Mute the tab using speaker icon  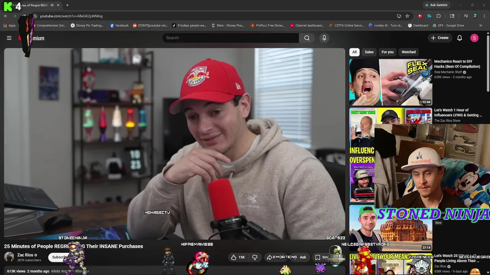click(x=52, y=5)
